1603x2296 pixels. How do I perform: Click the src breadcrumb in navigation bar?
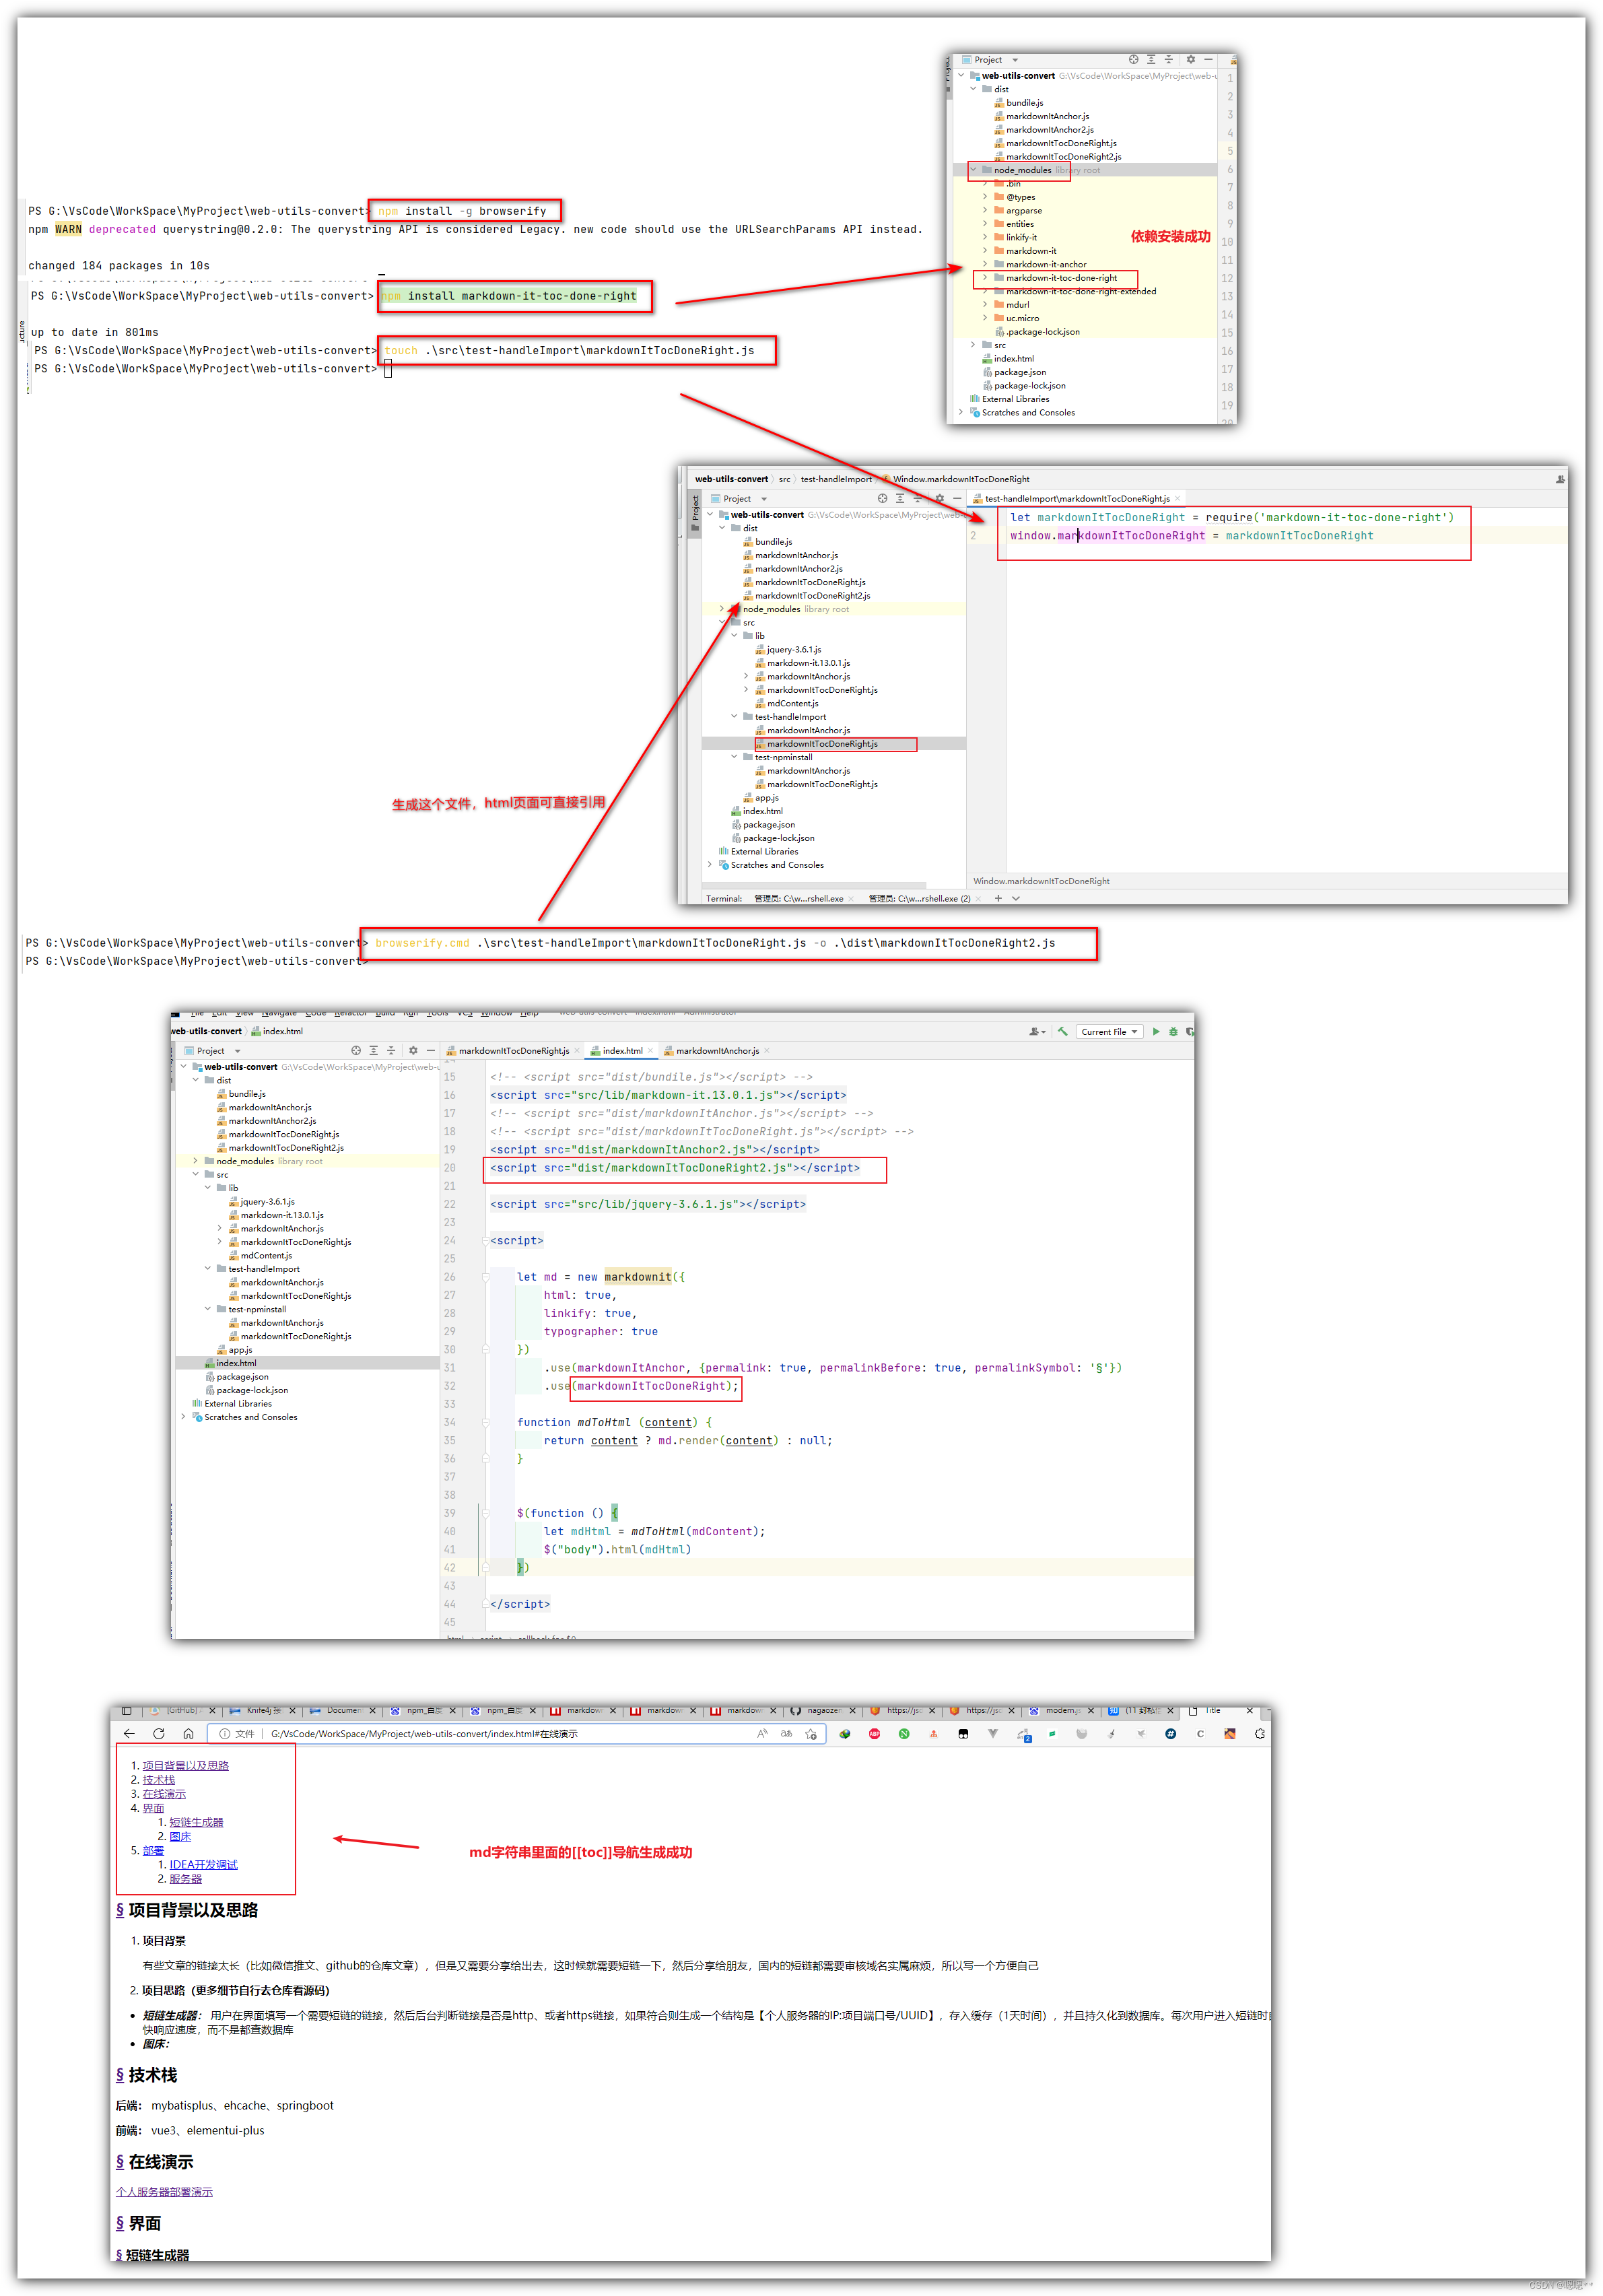pyautogui.click(x=784, y=479)
